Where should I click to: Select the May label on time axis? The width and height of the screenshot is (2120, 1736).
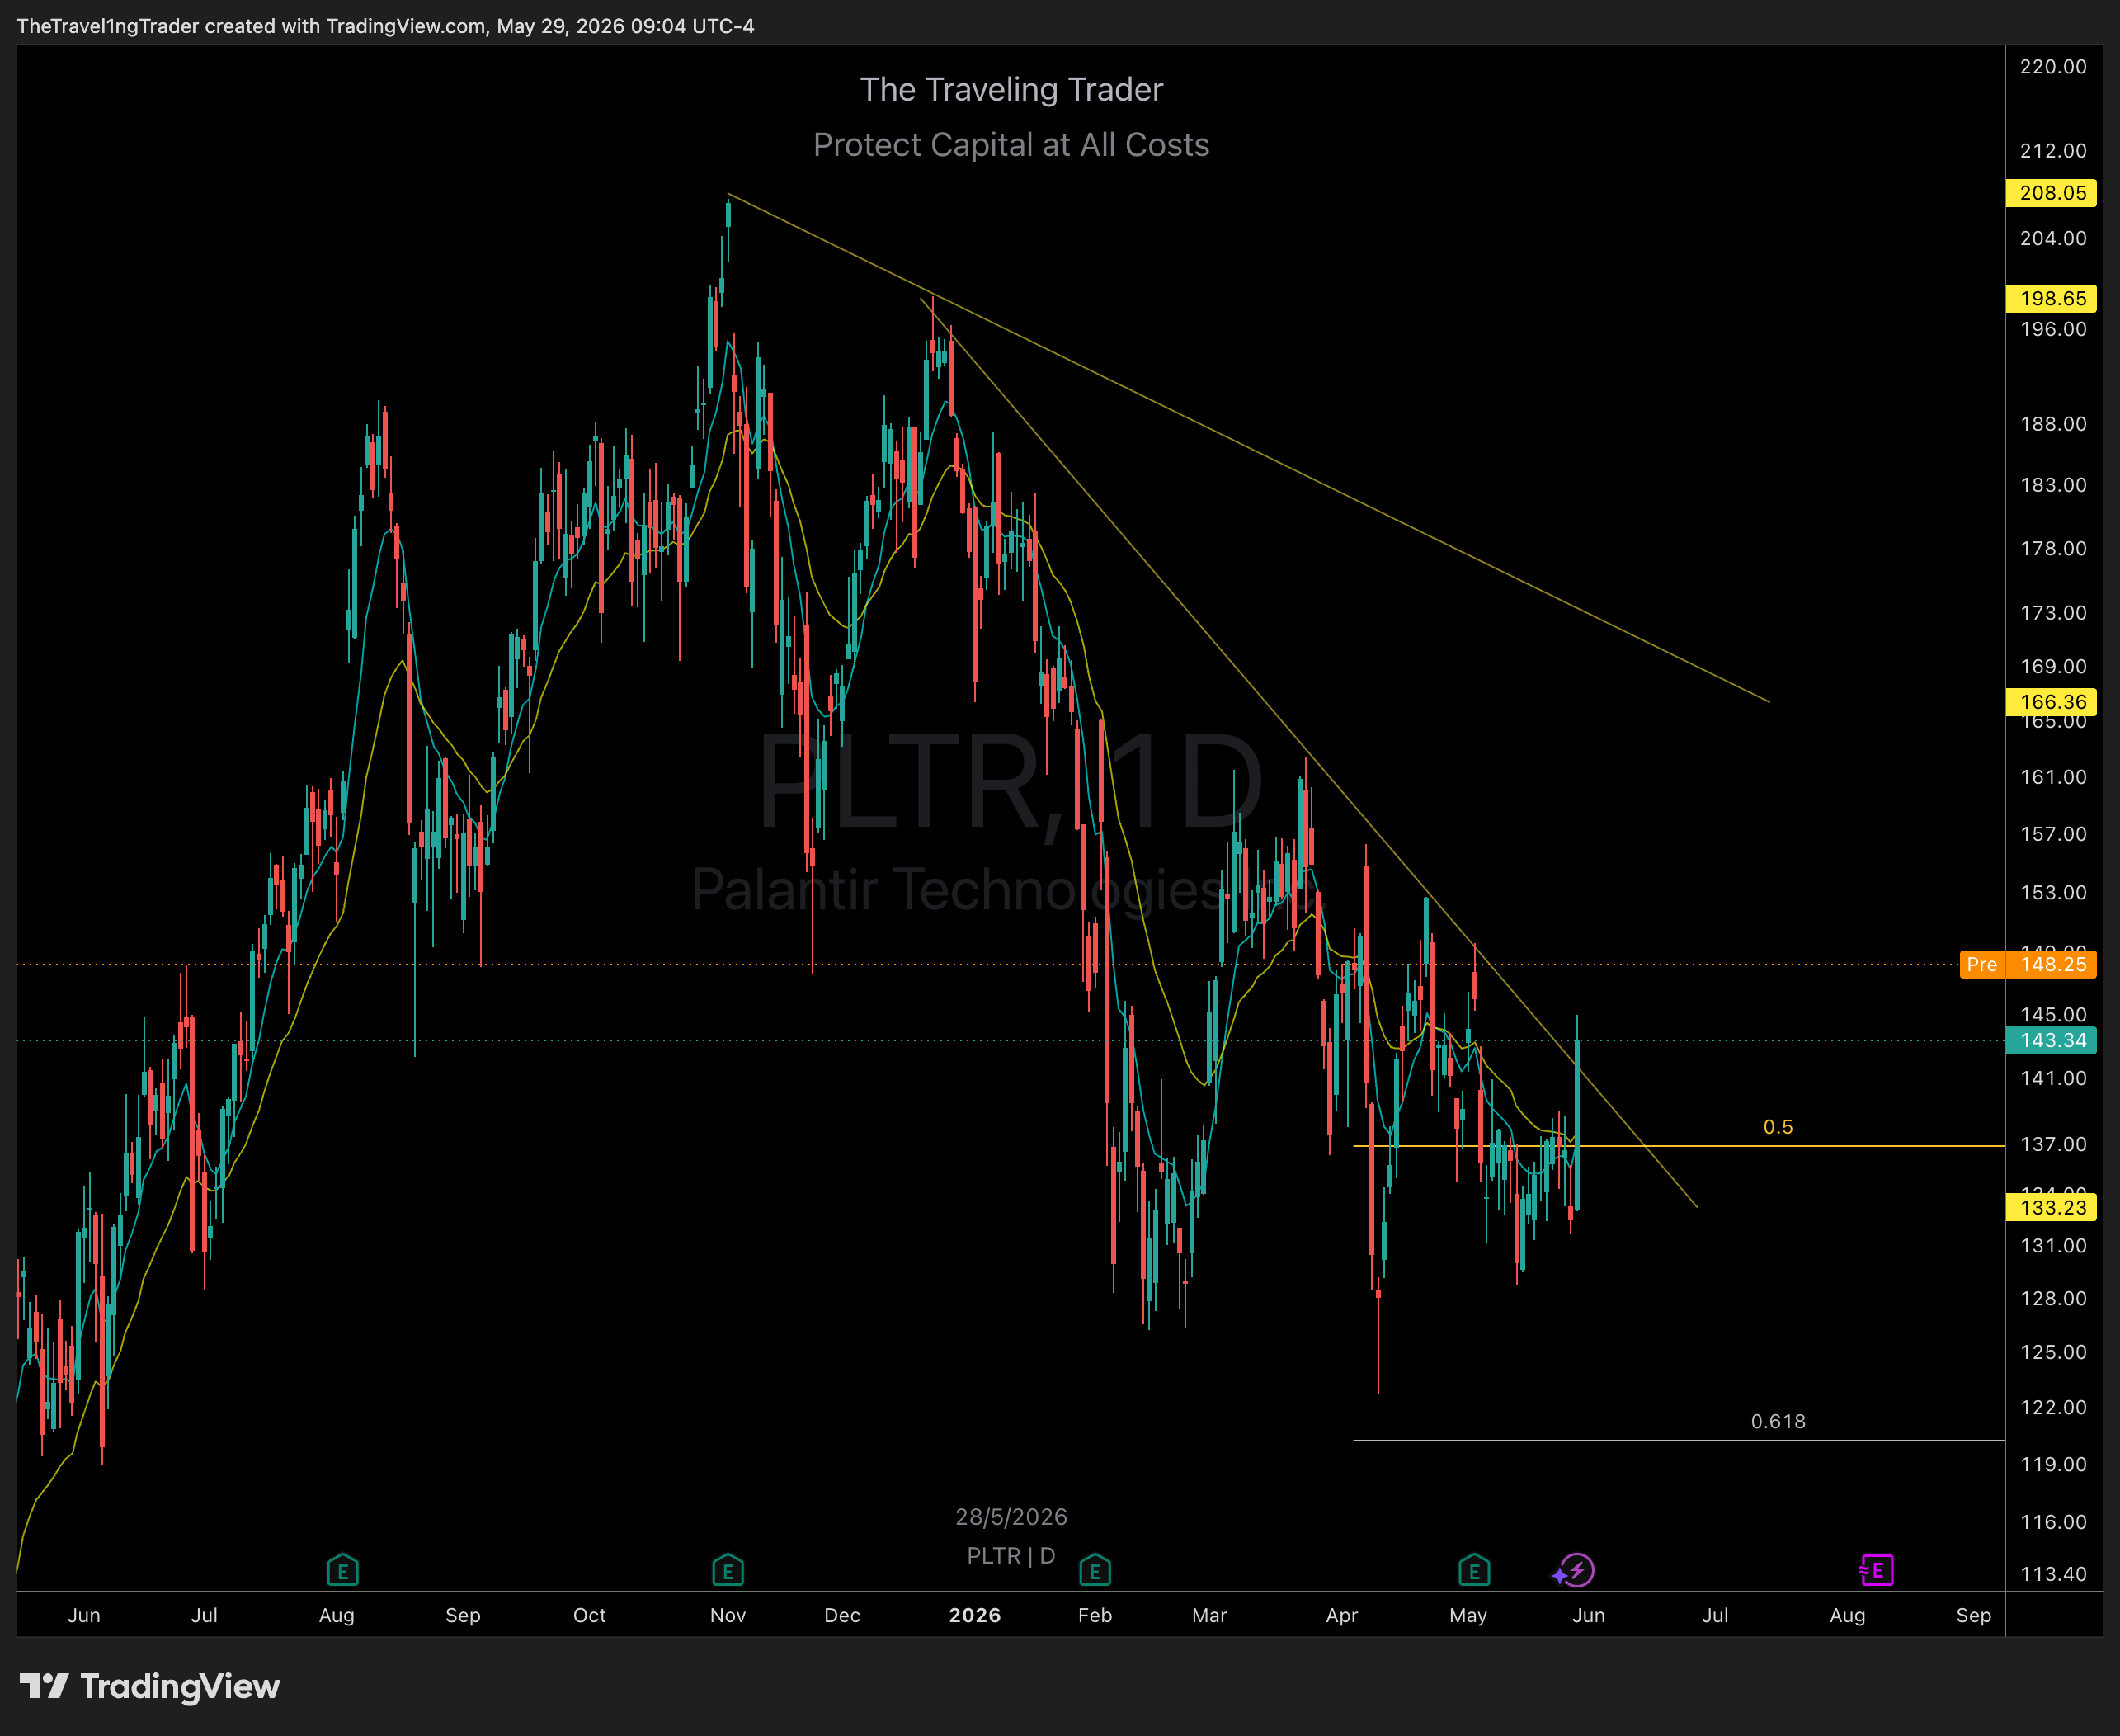click(x=1468, y=1615)
